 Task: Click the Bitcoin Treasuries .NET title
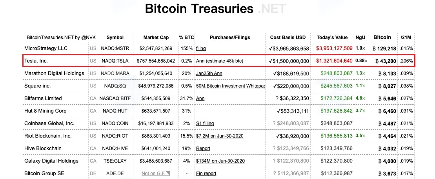[x=215, y=9]
